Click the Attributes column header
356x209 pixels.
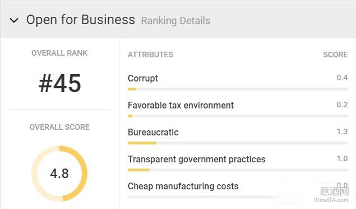(x=150, y=54)
